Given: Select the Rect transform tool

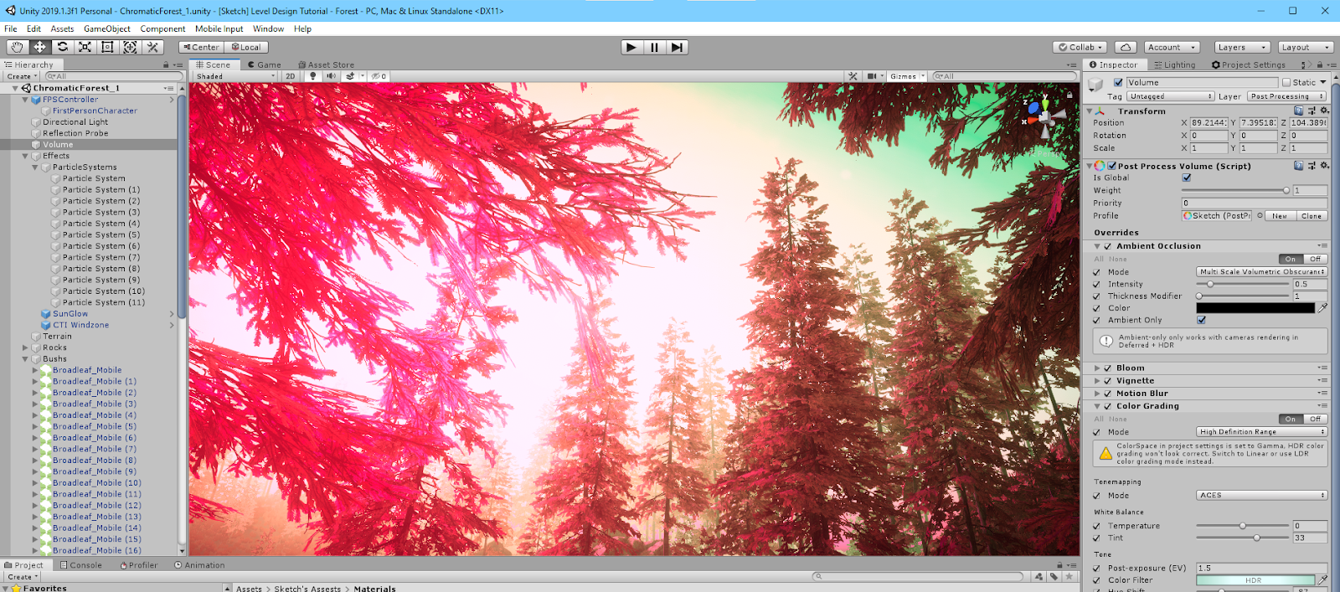Looking at the screenshot, I should tap(107, 47).
